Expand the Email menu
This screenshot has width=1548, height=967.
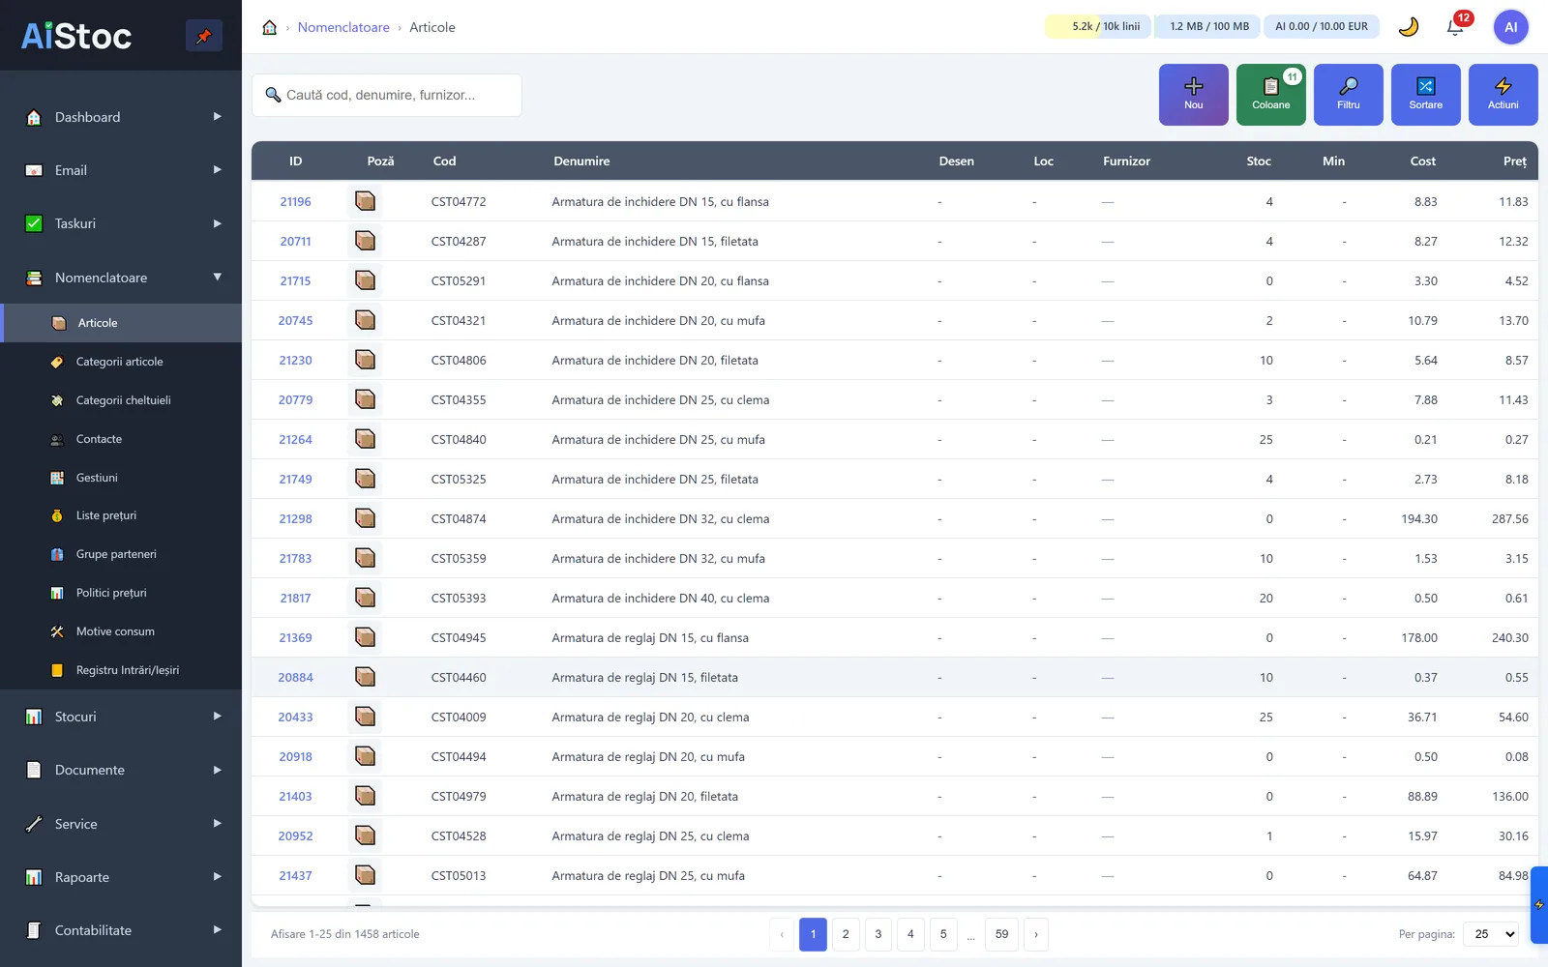121,170
